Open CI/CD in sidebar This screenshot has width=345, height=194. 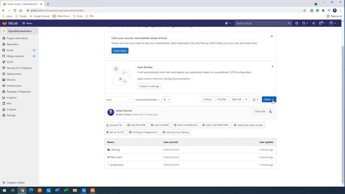click(x=10, y=62)
